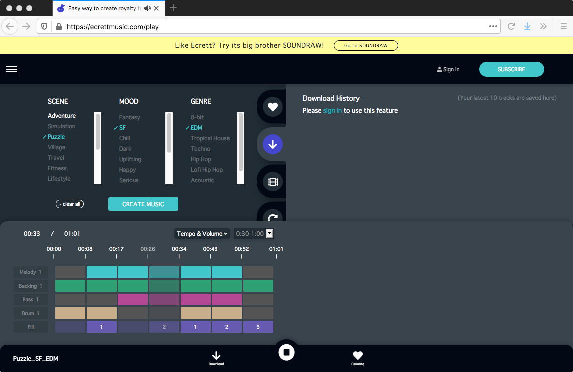Click the user icon beside Sign in

pyautogui.click(x=439, y=69)
